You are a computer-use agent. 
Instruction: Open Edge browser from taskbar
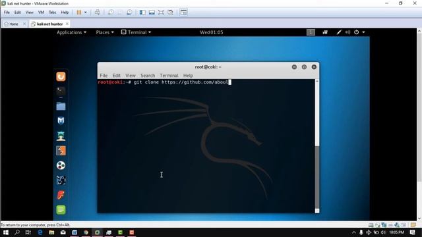pos(40,232)
